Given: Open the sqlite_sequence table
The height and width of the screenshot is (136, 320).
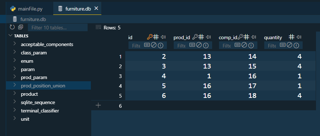Looking at the screenshot, I should click(x=38, y=103).
